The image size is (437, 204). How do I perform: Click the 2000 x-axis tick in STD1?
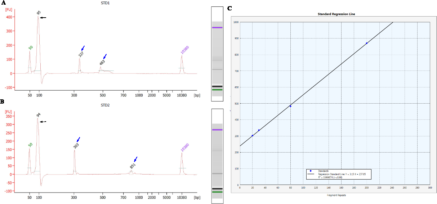point(152,96)
